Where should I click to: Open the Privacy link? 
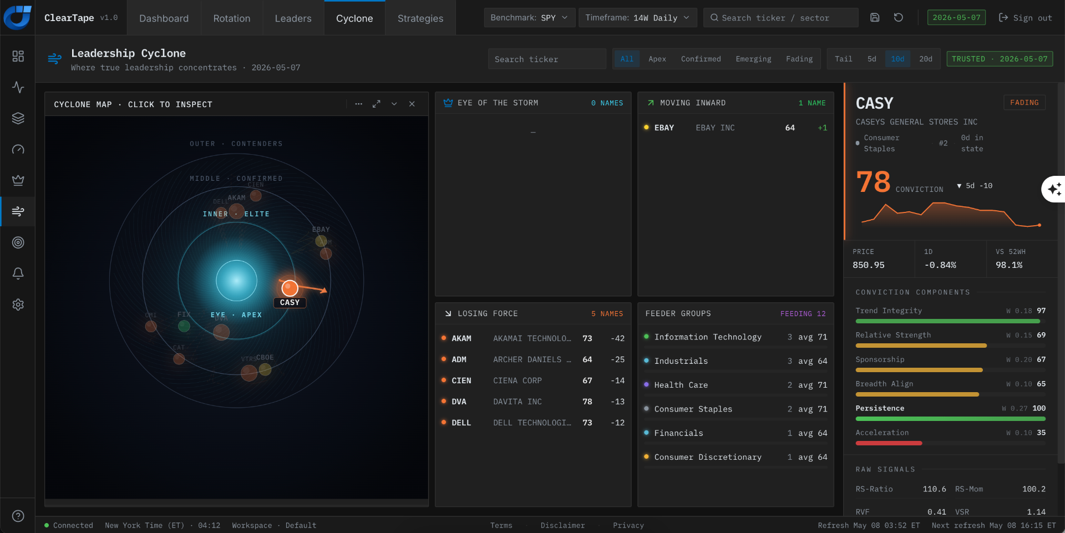pyautogui.click(x=628, y=525)
